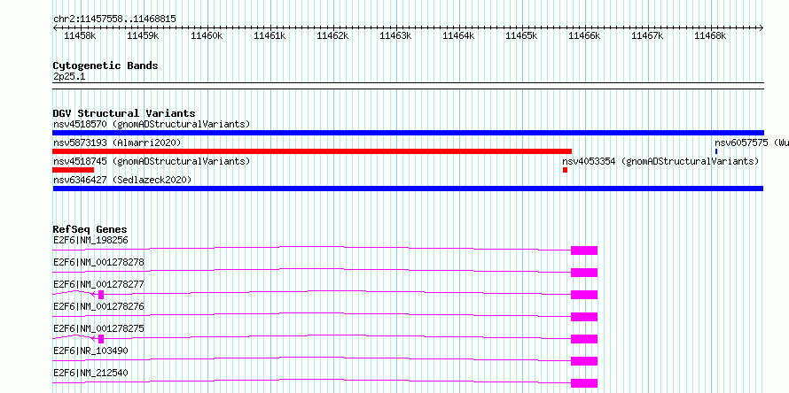Open transcript E2F6|NM_001278276 label
The height and width of the screenshot is (393, 789).
[x=98, y=306]
